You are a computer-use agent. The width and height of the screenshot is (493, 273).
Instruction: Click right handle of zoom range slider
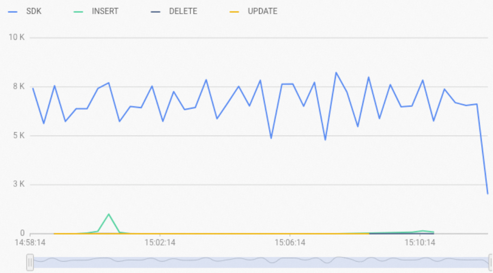click(x=491, y=262)
